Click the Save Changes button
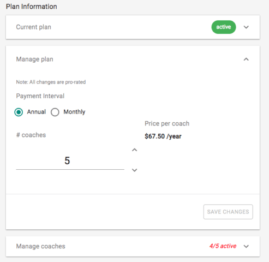Viewport: 269px width, 262px height. [228, 212]
